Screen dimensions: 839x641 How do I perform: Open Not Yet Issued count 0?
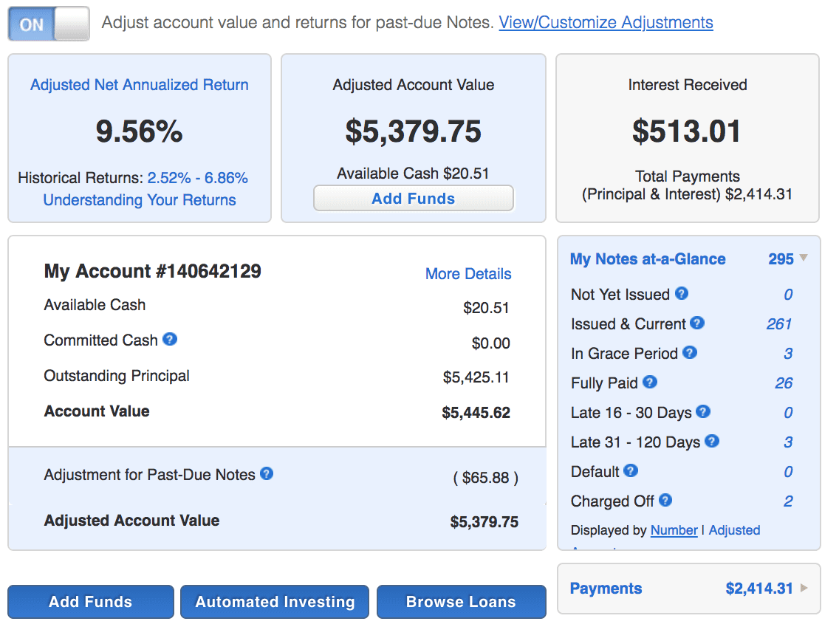click(x=788, y=294)
